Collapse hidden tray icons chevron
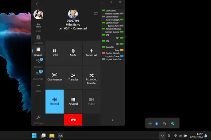 [x=162, y=136]
